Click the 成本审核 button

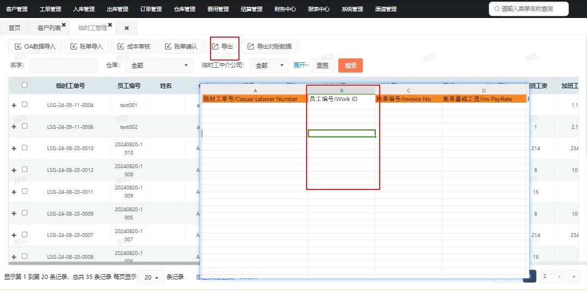tap(134, 46)
